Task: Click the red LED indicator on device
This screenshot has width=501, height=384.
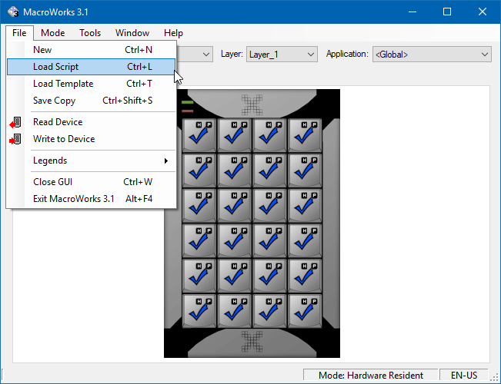Action: coord(188,111)
